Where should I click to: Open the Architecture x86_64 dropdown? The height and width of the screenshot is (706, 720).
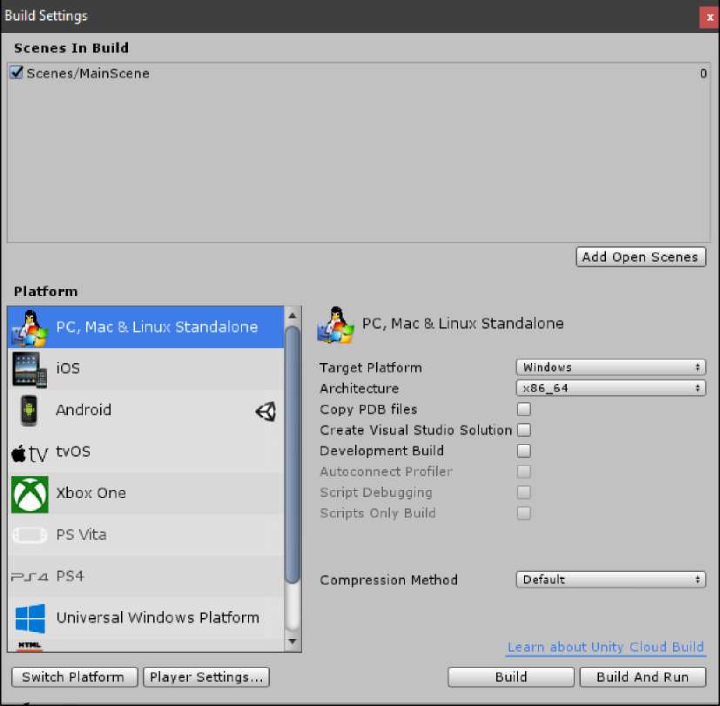tap(610, 388)
